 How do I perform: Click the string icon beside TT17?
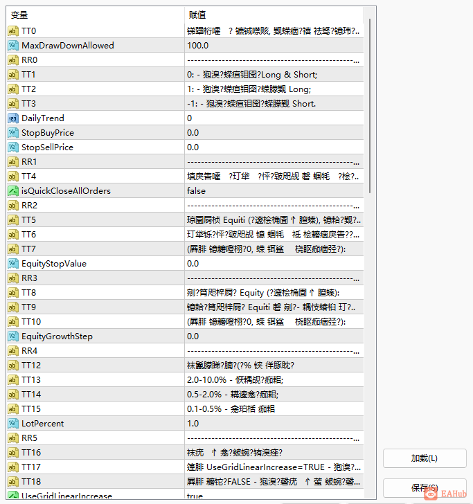click(13, 467)
